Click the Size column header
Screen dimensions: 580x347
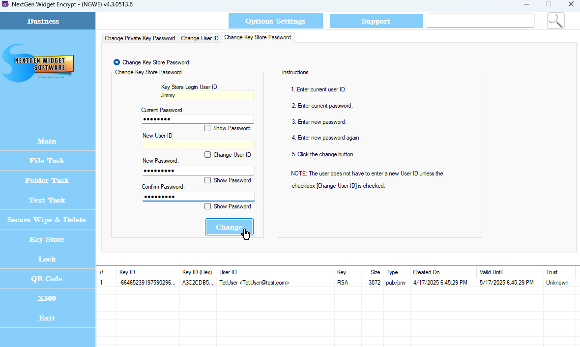coord(372,272)
